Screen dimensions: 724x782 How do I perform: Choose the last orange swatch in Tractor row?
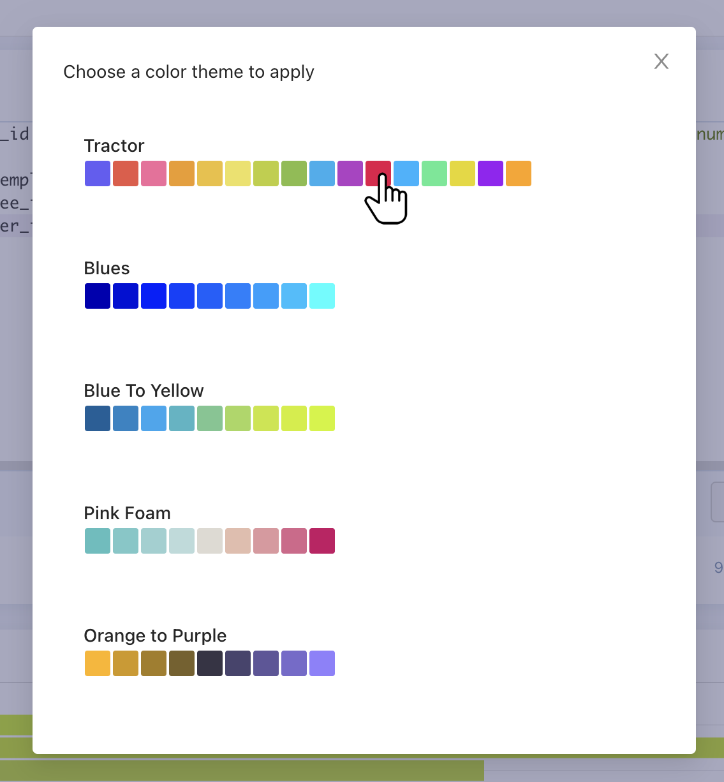pos(518,173)
